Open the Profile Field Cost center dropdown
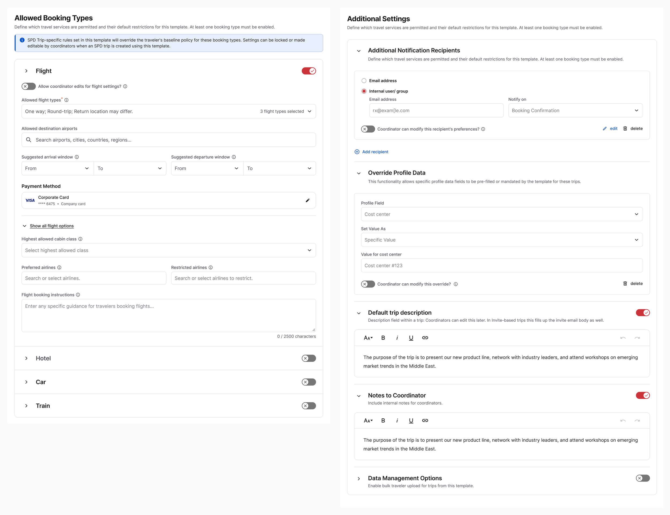This screenshot has width=670, height=515. point(502,214)
